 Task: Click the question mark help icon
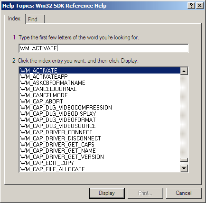pos(191,6)
